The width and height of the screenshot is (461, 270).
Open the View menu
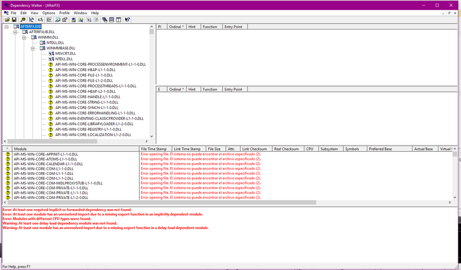tap(34, 13)
